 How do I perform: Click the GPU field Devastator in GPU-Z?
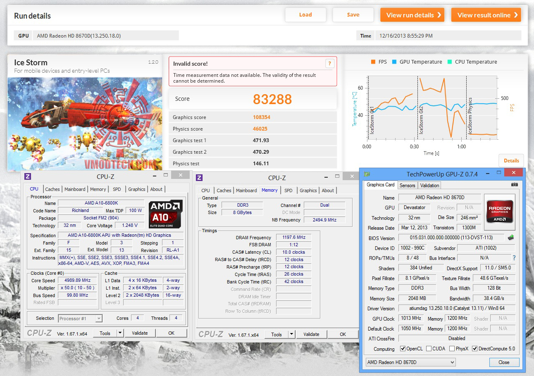[415, 208]
